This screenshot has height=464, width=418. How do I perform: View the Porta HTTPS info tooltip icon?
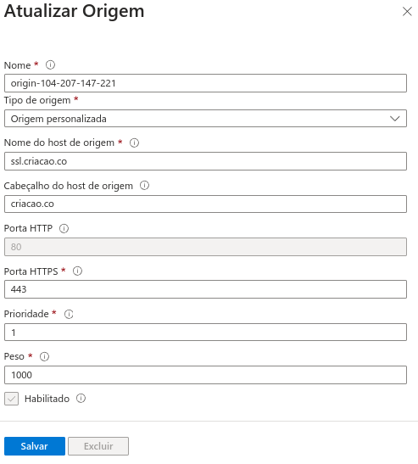(x=77, y=271)
